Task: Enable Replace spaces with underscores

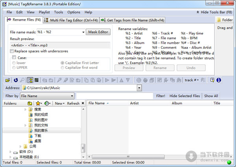Action: [12, 51]
